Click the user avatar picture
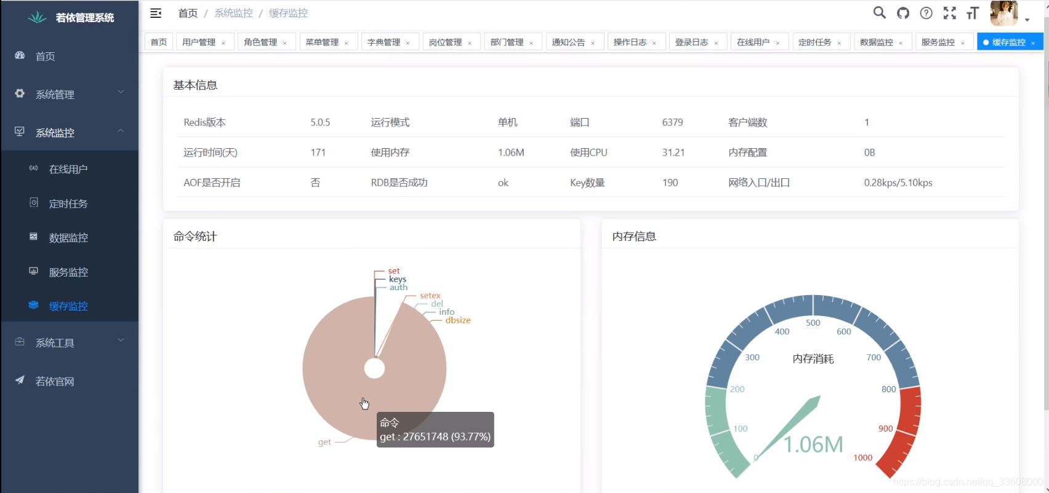 pos(1003,13)
